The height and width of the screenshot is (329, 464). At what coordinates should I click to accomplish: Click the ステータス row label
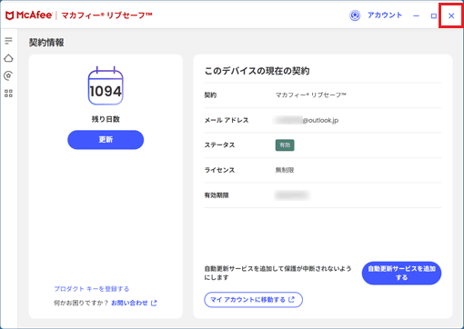click(x=219, y=145)
